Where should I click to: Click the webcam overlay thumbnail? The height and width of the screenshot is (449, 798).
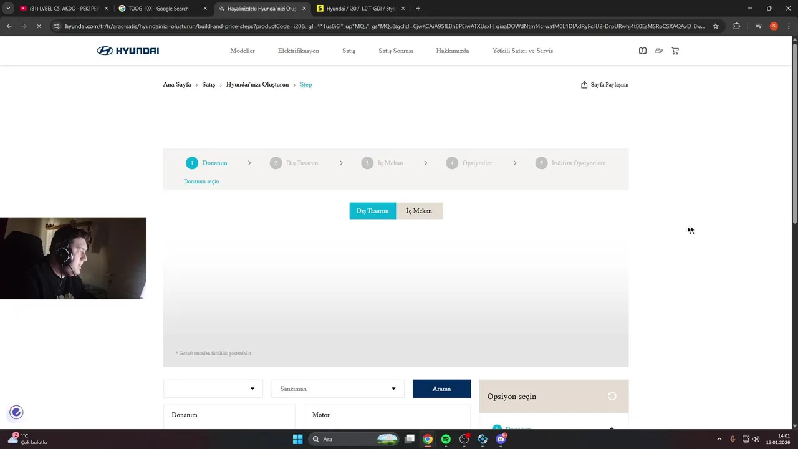(x=73, y=258)
